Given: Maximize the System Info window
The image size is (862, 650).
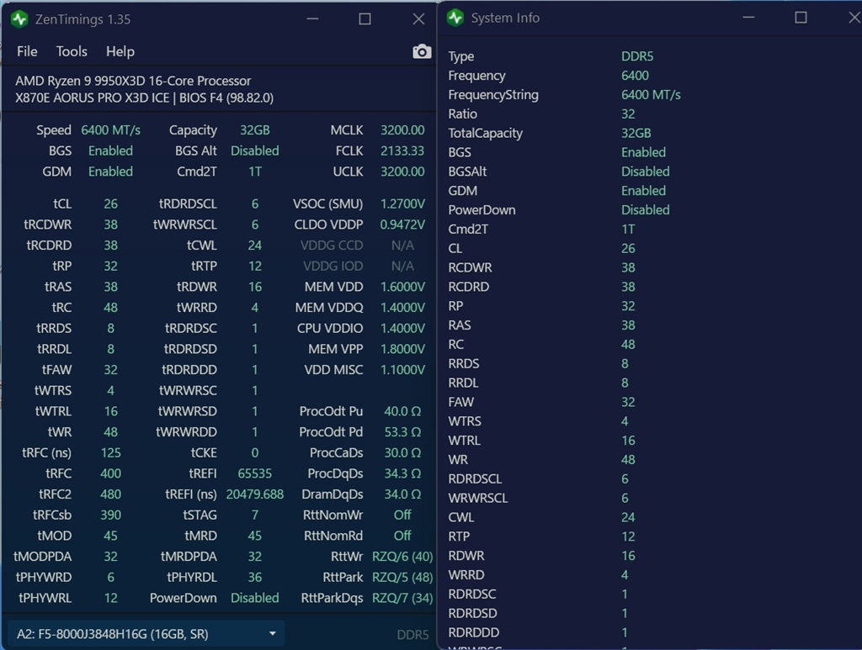Looking at the screenshot, I should point(801,18).
